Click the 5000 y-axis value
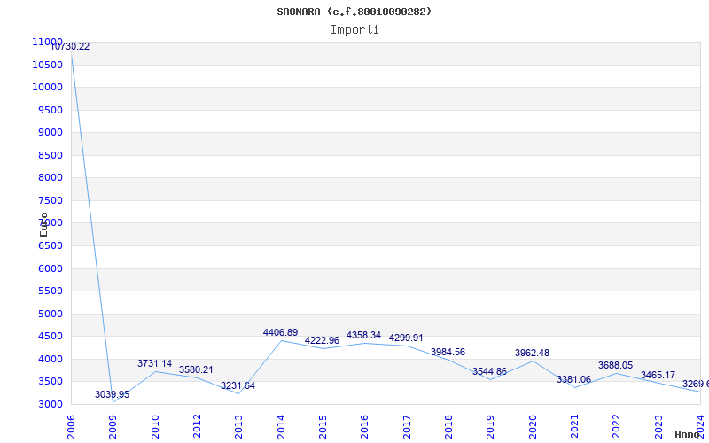The width and height of the screenshot is (709, 443). pyautogui.click(x=51, y=315)
